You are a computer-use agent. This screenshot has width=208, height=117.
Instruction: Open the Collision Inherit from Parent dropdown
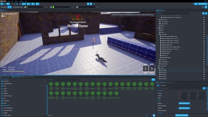(x=184, y=103)
